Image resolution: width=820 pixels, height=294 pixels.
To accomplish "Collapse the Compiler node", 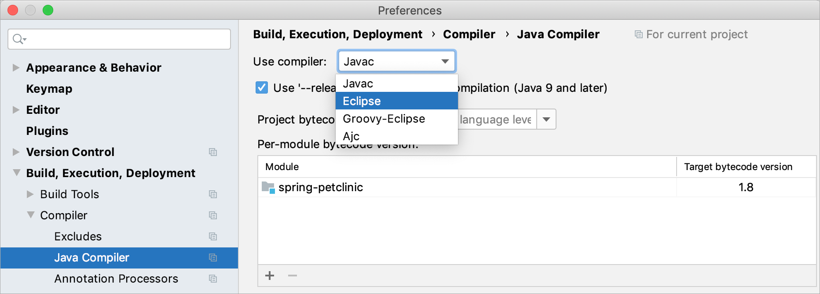I will [x=30, y=215].
